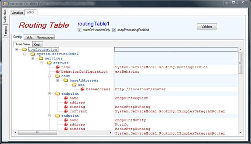Open the vertical Targets side tab

point(5,31)
